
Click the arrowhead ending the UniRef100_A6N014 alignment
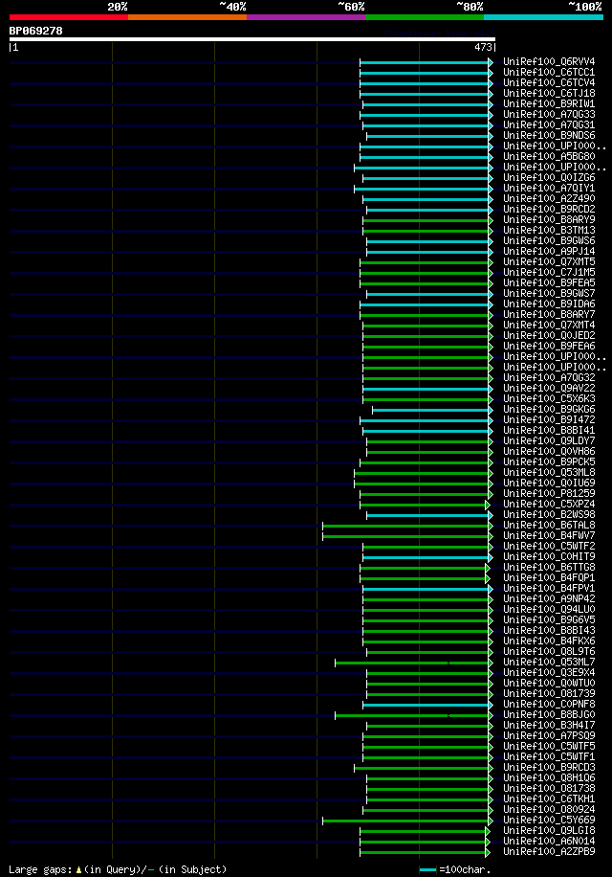click(488, 842)
